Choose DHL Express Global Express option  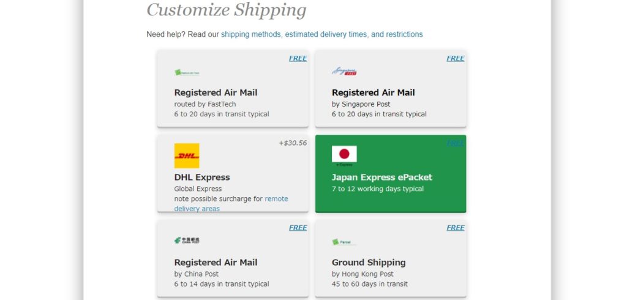point(233,173)
